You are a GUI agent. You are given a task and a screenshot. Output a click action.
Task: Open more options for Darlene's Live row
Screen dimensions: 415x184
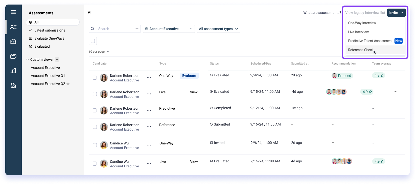[x=149, y=94]
